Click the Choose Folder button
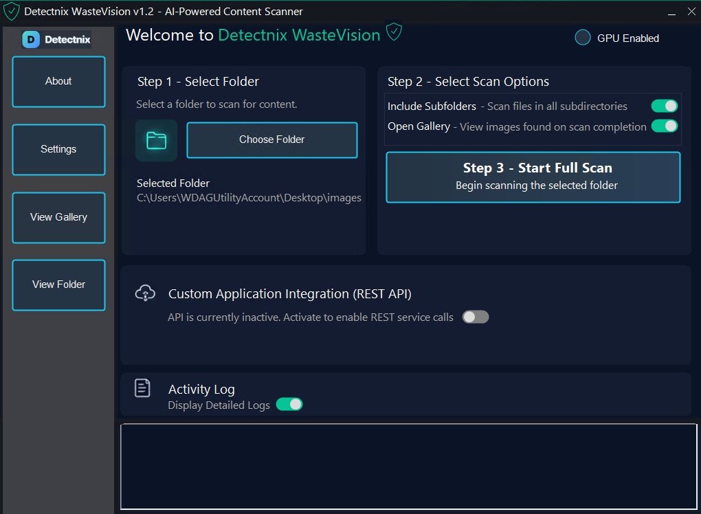This screenshot has height=514, width=701. (272, 140)
